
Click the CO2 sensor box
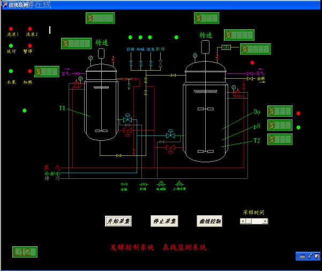click(226, 47)
